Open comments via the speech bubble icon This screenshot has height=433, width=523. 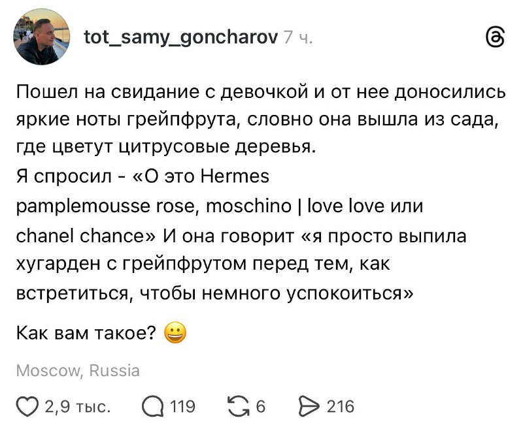152,406
